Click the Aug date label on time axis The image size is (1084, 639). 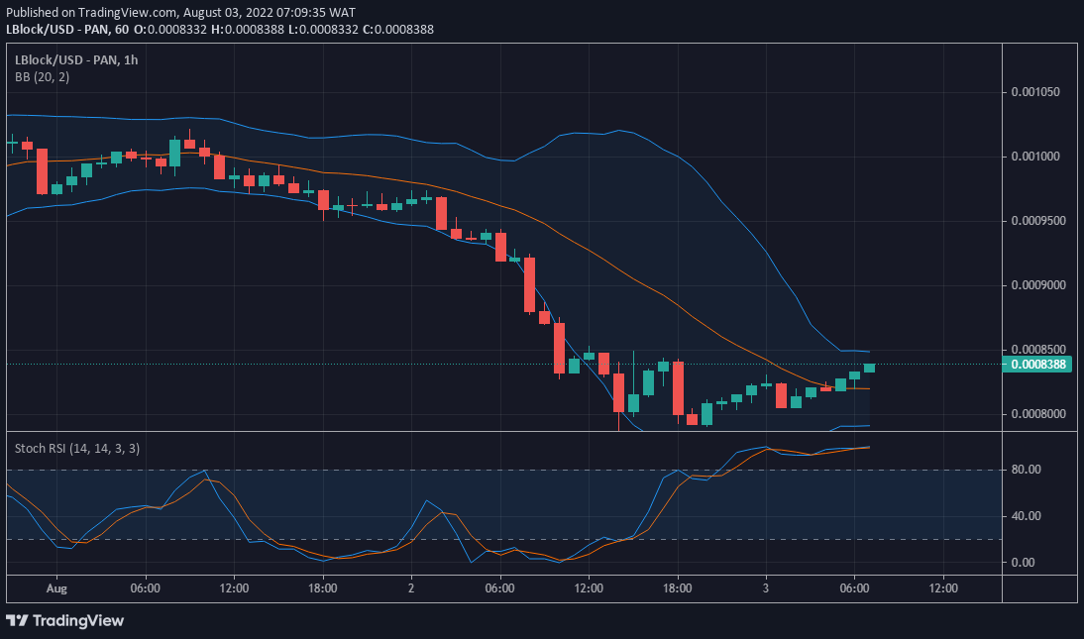(56, 588)
